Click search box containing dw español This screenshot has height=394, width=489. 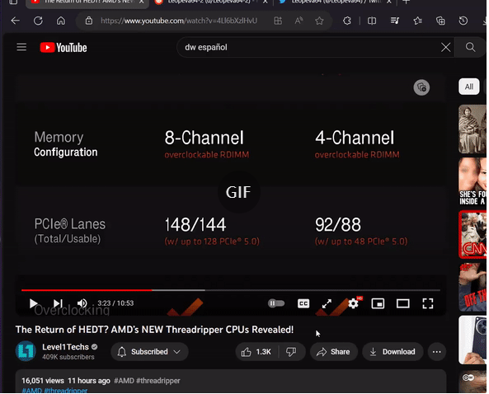[315, 47]
